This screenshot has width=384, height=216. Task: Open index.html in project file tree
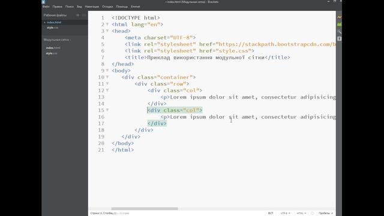(x=53, y=48)
